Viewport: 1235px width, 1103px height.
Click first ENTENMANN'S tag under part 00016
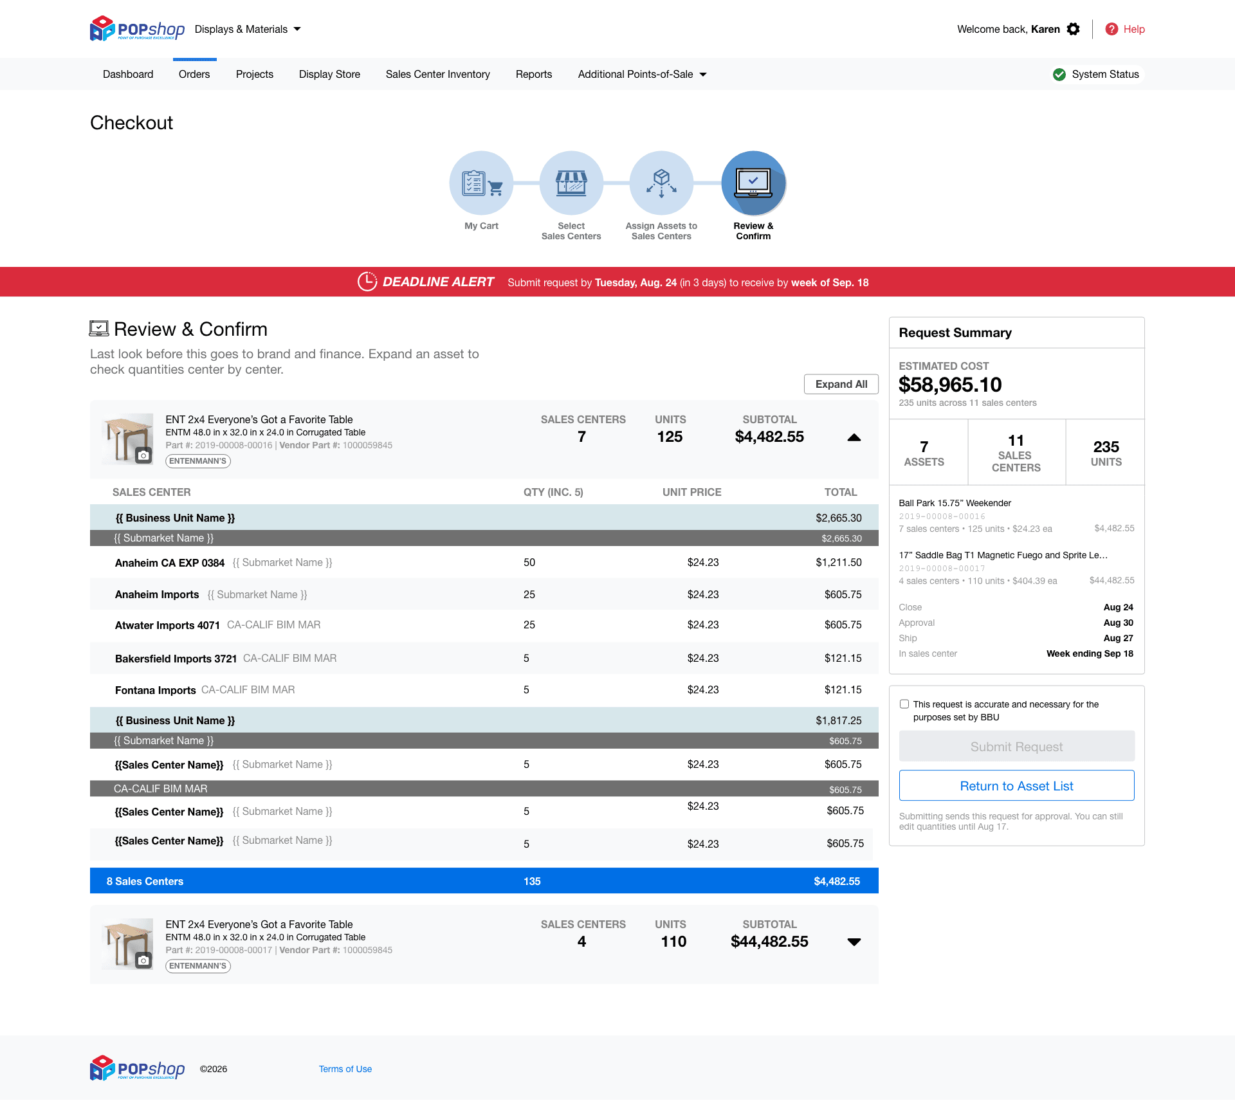(x=198, y=461)
